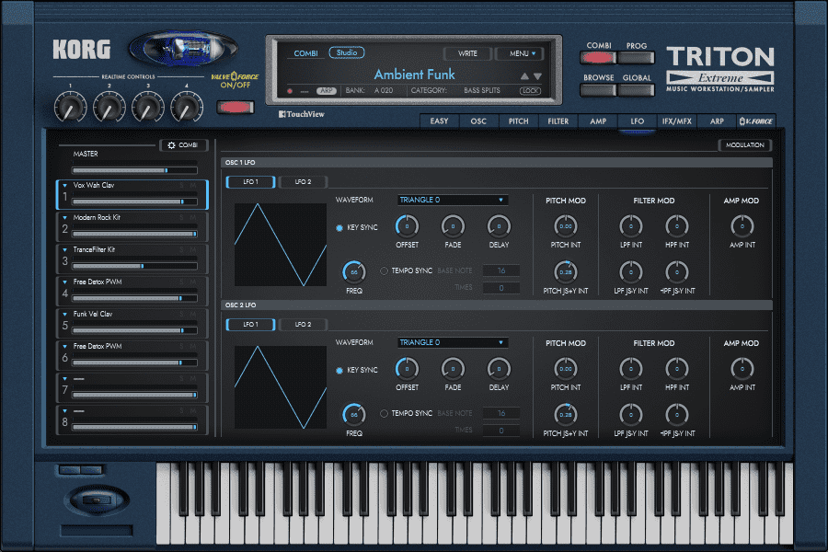The image size is (828, 552).
Task: Click OSC 2 Amp Int knob
Action: click(742, 369)
